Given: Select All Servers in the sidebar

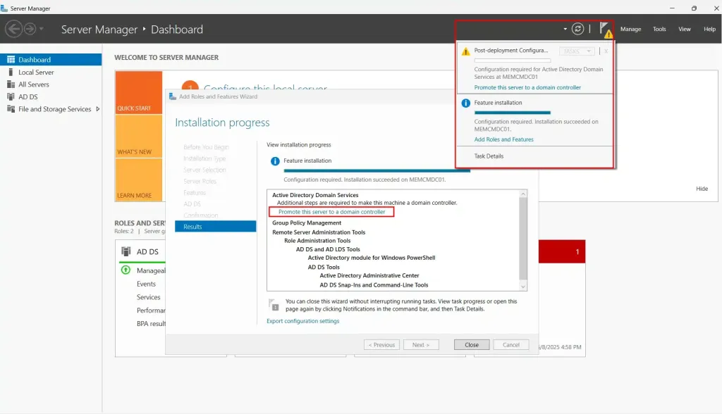Looking at the screenshot, I should pyautogui.click(x=51, y=84).
